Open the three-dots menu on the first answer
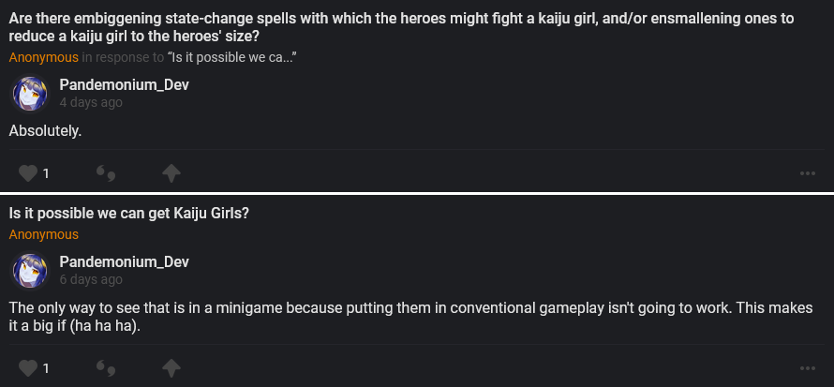 point(807,173)
